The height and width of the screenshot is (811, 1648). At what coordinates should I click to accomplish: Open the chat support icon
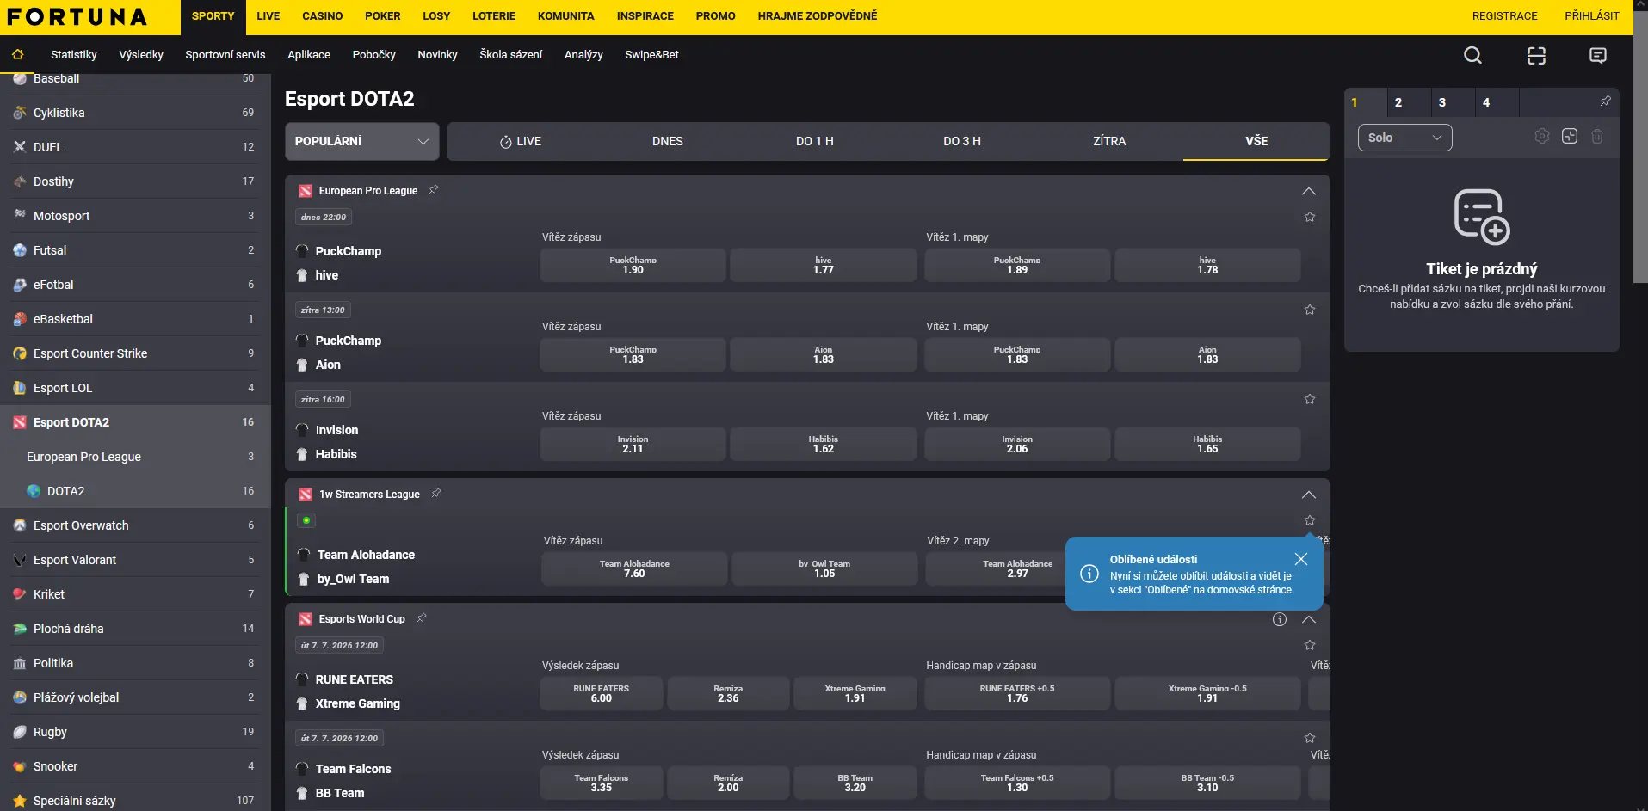pos(1598,55)
